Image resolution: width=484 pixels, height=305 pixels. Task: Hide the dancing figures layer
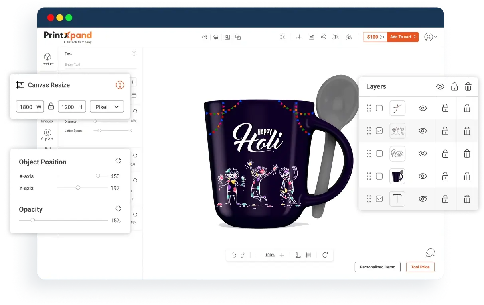click(423, 131)
